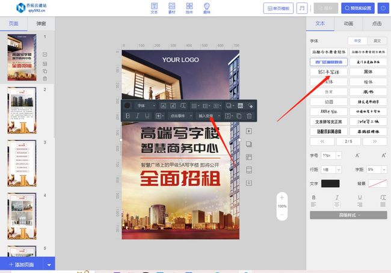This screenshot has height=273, width=391.
Task: Select the text (文本) tool in top toolbar
Action: pyautogui.click(x=154, y=8)
